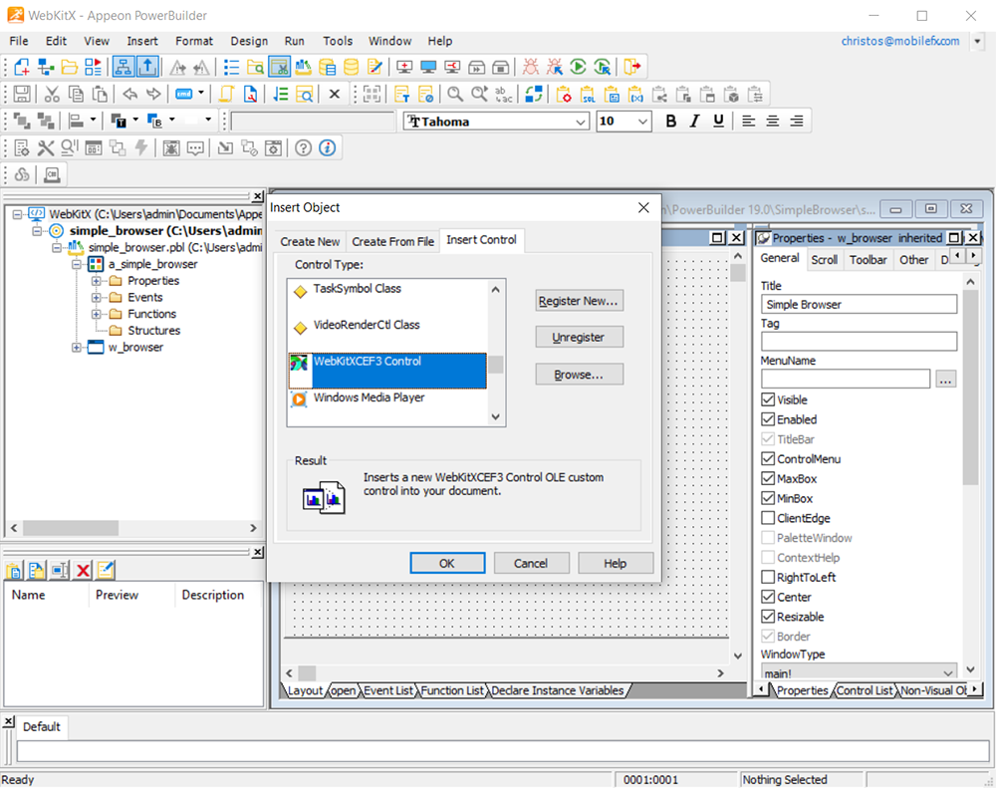Toggle Underline formatting
The height and width of the screenshot is (788, 996).
point(718,121)
